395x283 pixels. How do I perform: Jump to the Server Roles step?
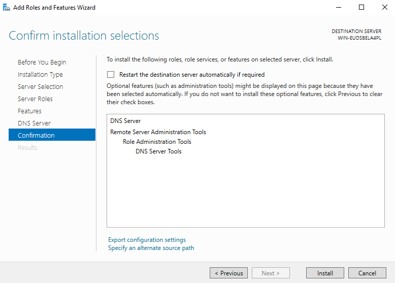point(35,99)
